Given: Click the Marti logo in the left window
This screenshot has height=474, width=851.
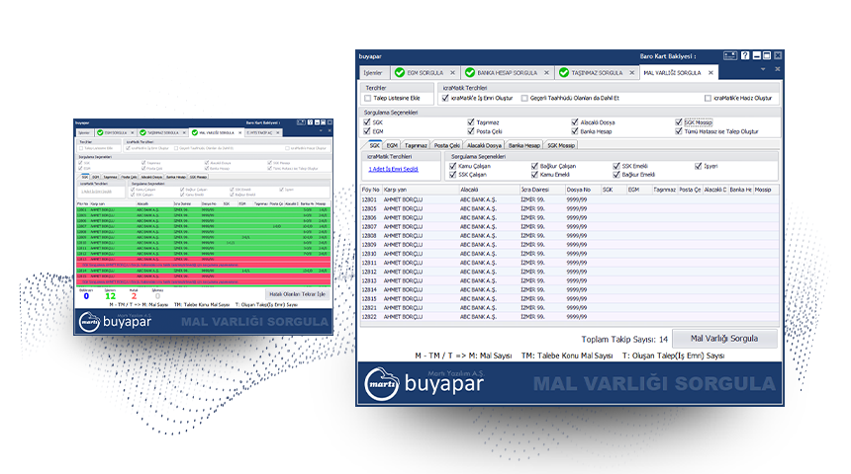Looking at the screenshot, I should [89, 322].
